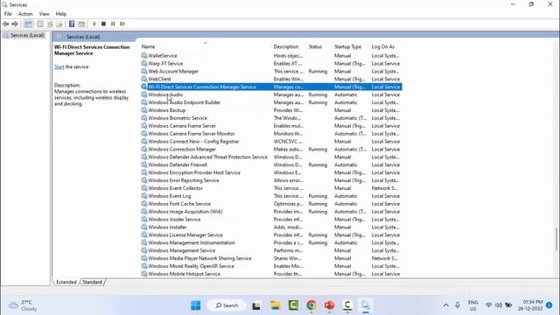Sort by the Description column header
The height and width of the screenshot is (315, 560).
[286, 46]
